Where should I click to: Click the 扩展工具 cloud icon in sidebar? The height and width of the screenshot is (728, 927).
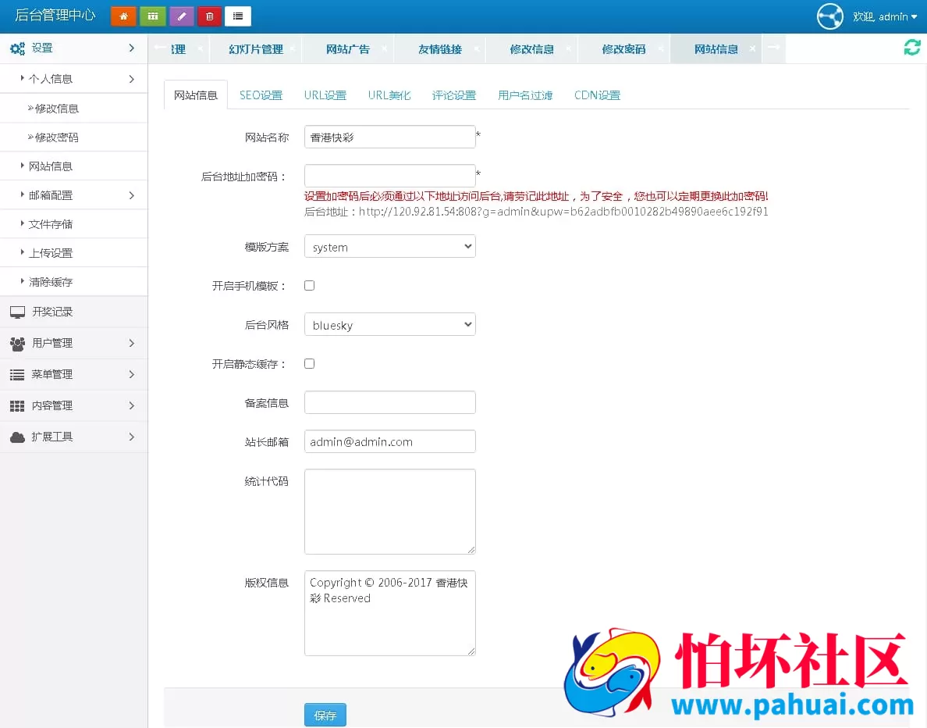click(17, 437)
